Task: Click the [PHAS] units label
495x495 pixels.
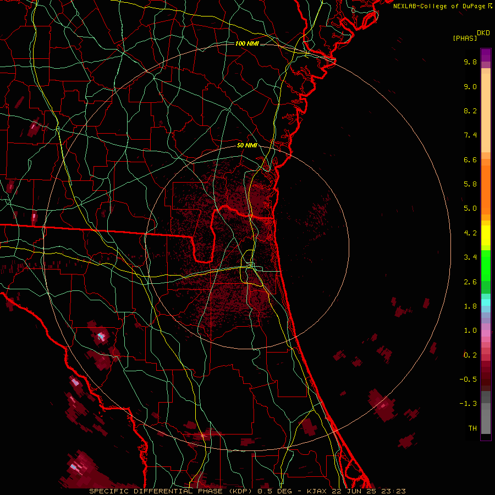Action: coord(465,38)
